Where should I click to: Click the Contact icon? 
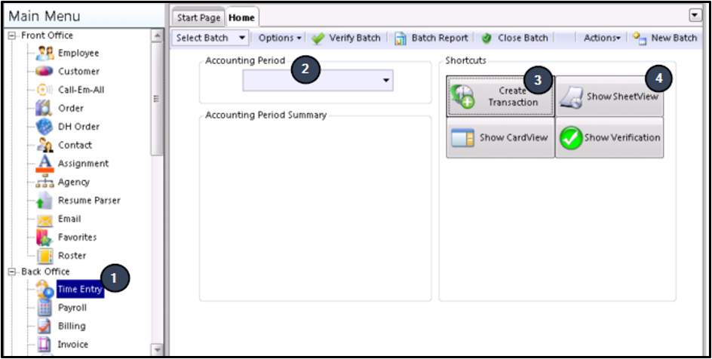(44, 146)
